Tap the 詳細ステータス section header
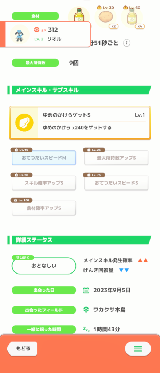 (79, 240)
